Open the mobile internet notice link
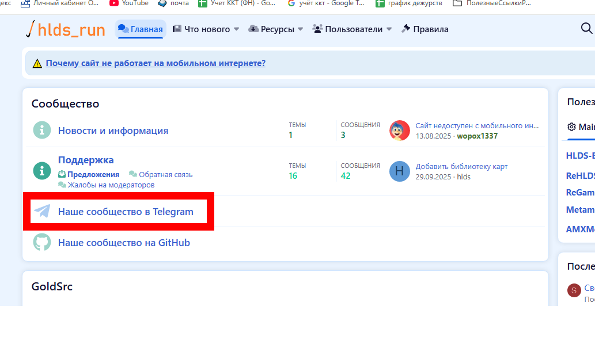The width and height of the screenshot is (595, 345). coord(156,63)
